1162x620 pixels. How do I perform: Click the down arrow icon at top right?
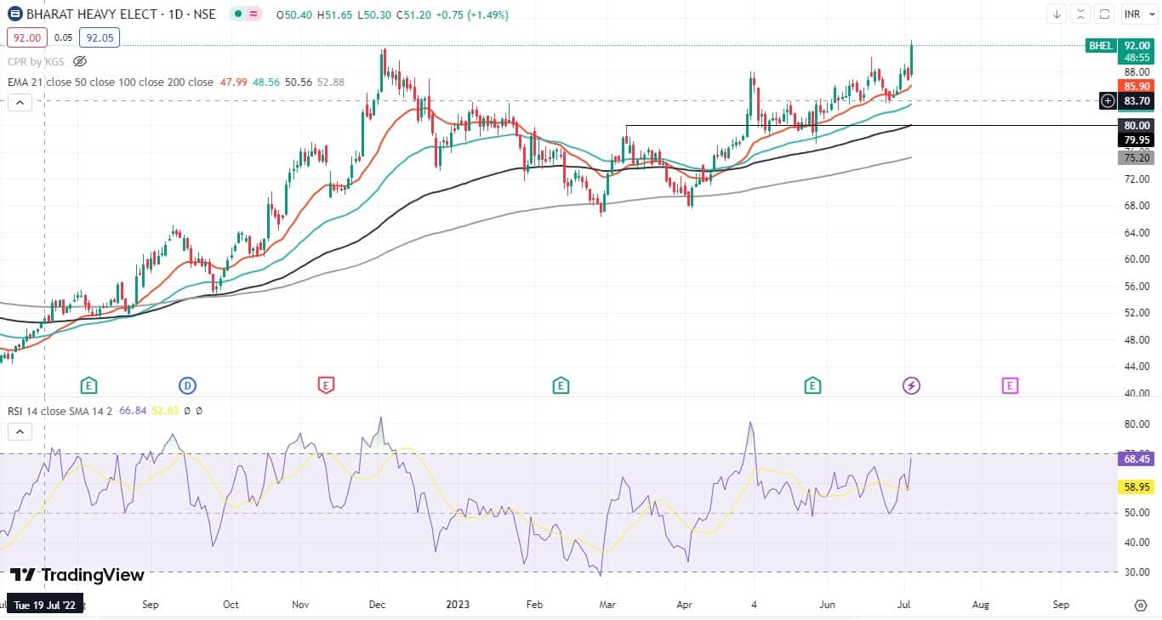click(x=1057, y=14)
